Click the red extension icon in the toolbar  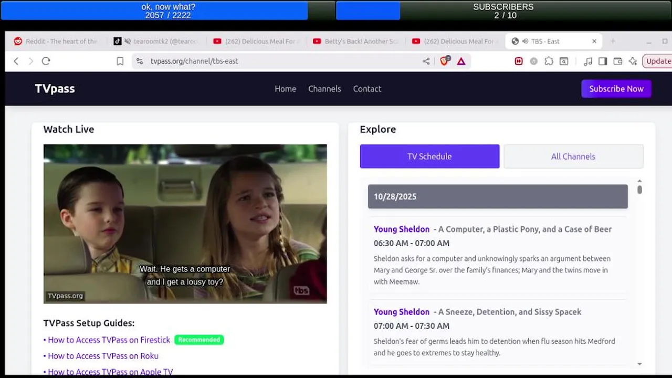519,61
